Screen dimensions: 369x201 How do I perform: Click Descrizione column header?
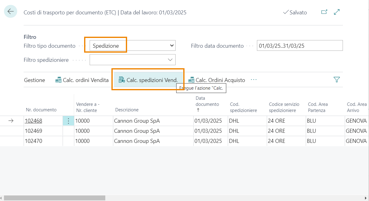coord(127,110)
